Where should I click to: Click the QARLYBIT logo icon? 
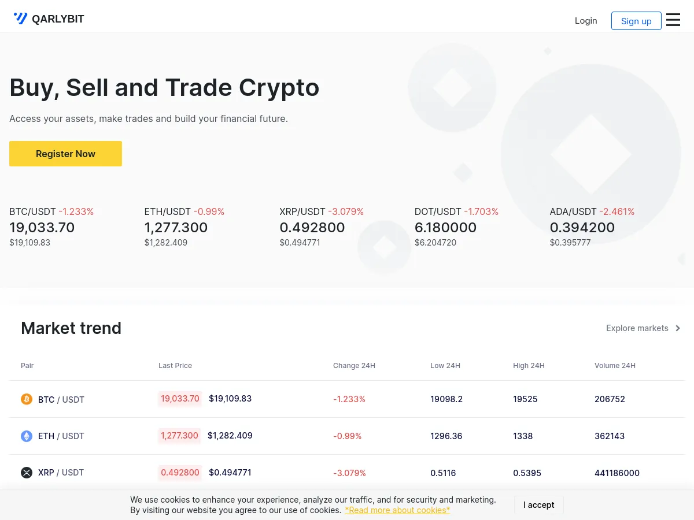tap(21, 18)
